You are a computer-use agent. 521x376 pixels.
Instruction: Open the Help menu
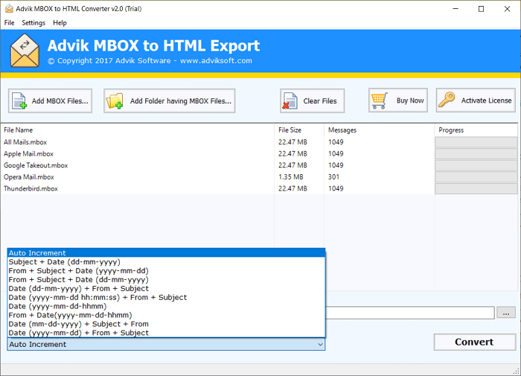point(60,22)
